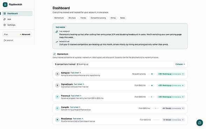The image size is (206, 129).
Task: Open the help chat bubble button
Action: coord(200,123)
